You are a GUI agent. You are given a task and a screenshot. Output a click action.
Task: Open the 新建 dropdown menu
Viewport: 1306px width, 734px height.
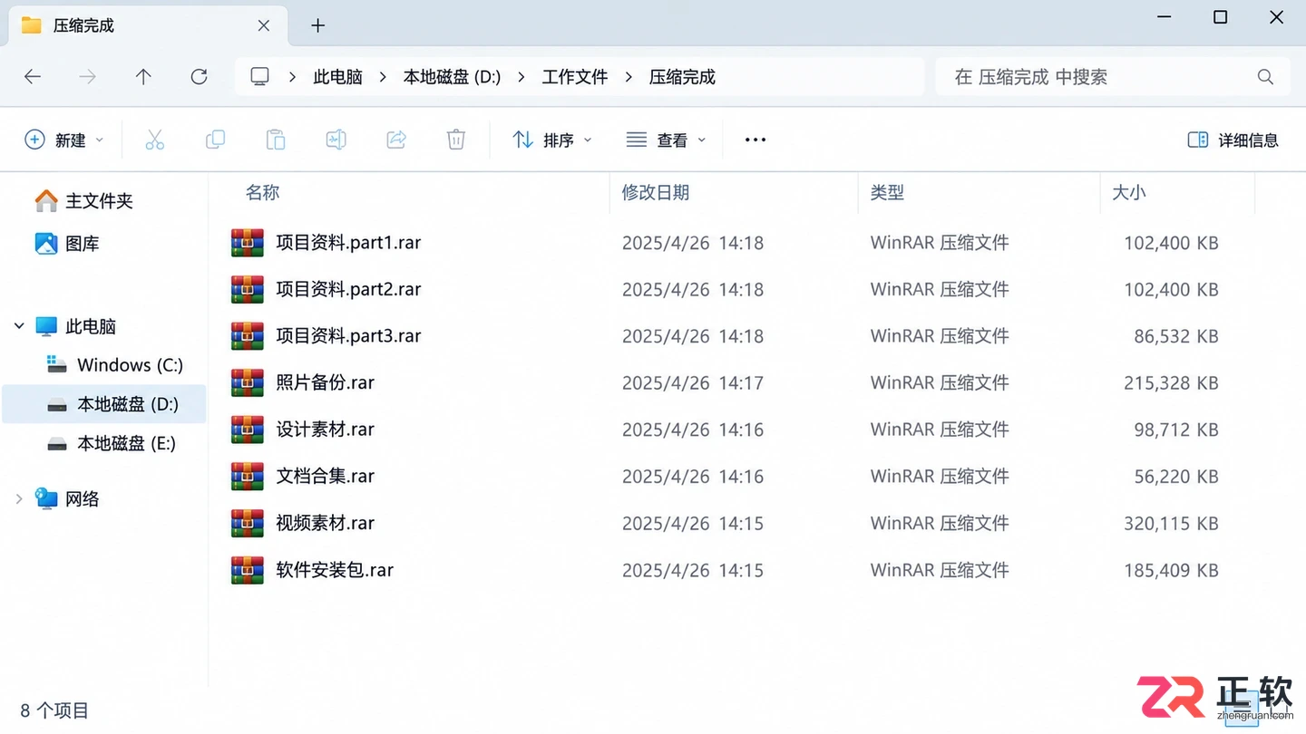63,140
